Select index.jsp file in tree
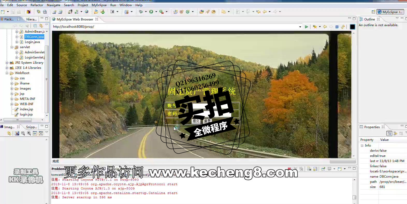Screen dimensions: 407x204 coord(26,109)
